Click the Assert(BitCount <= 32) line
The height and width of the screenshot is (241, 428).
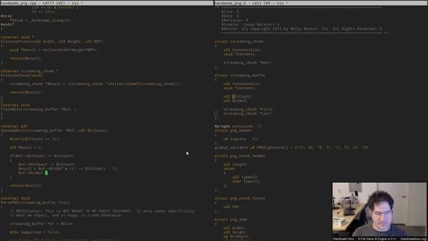pyautogui.click(x=35, y=139)
